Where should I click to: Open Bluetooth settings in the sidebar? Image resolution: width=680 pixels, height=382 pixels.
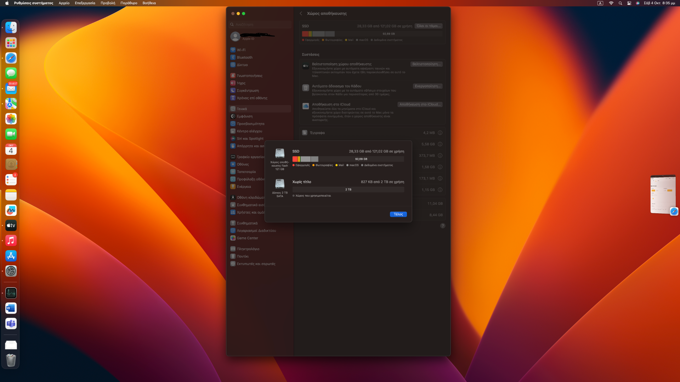pos(244,57)
